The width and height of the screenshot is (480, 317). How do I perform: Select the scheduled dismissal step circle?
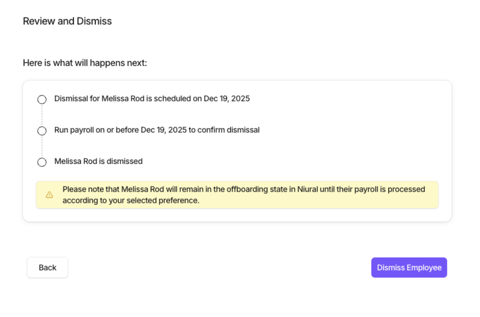[x=42, y=99]
